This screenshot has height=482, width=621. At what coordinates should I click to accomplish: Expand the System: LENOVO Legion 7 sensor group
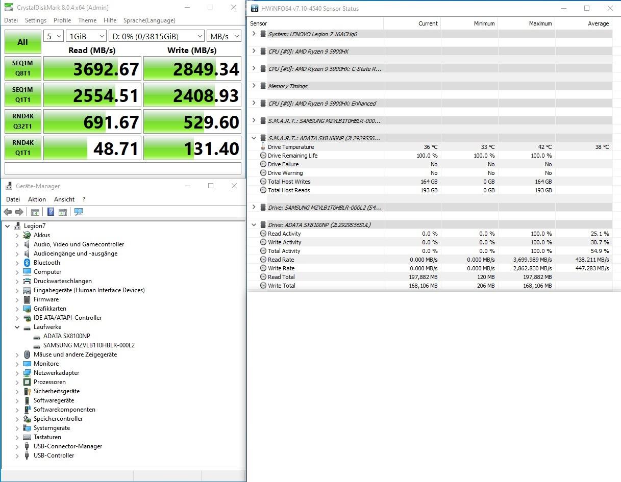(x=254, y=34)
